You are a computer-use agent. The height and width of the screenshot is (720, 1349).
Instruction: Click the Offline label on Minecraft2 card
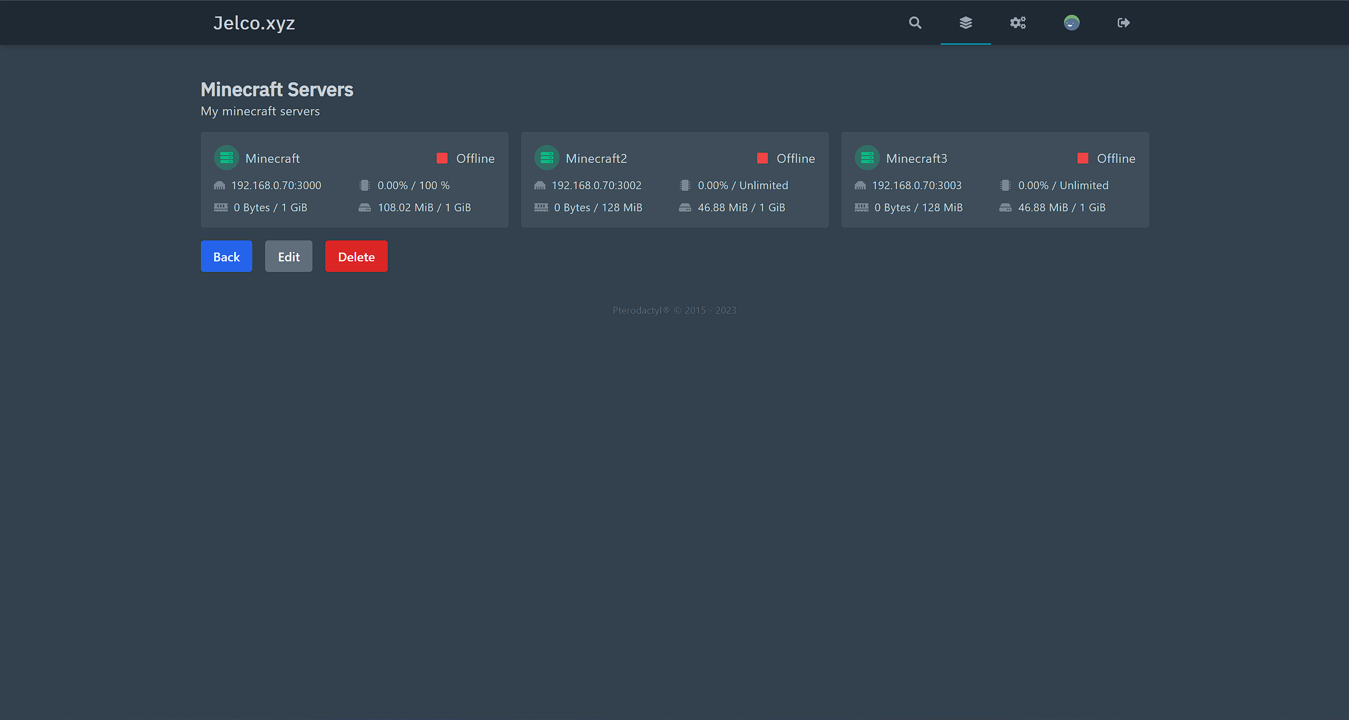(796, 158)
